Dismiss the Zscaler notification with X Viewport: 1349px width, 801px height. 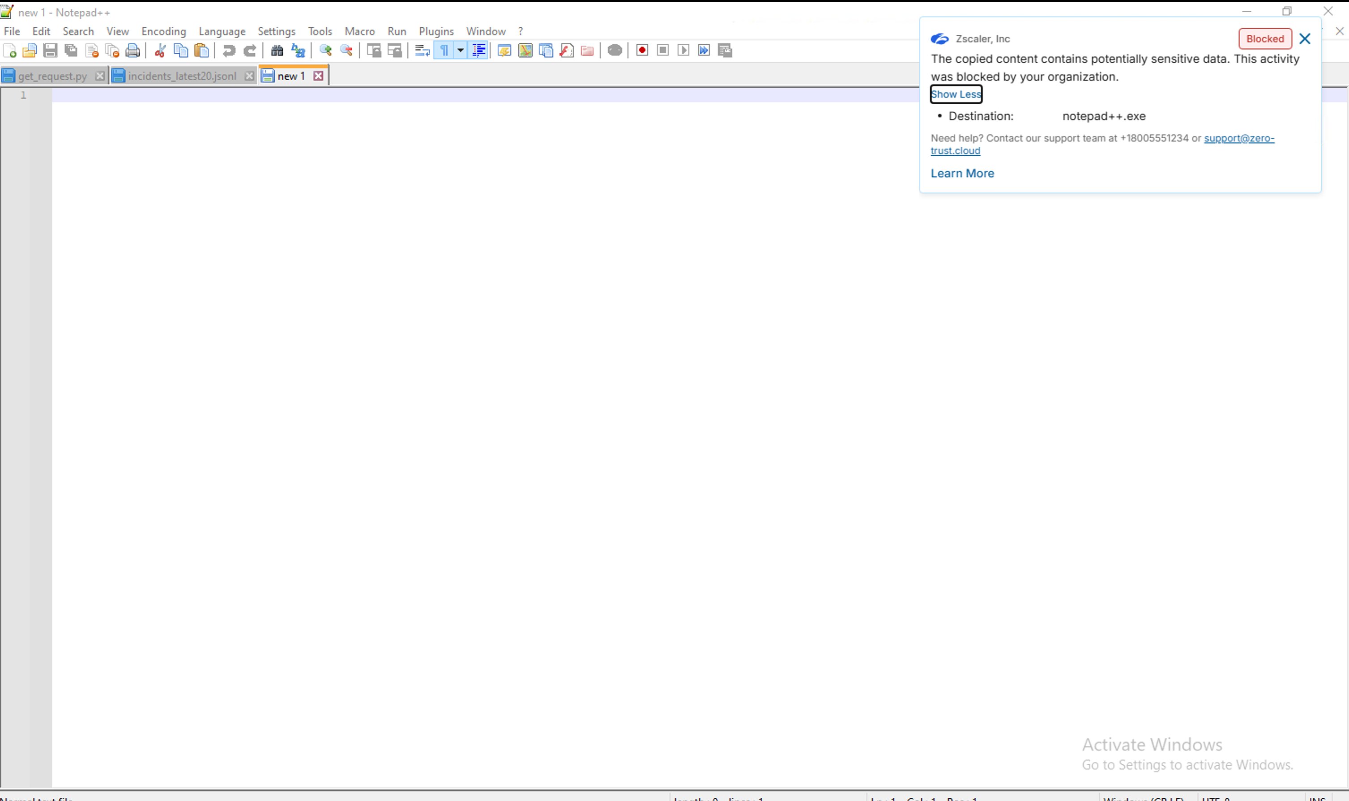[1305, 39]
